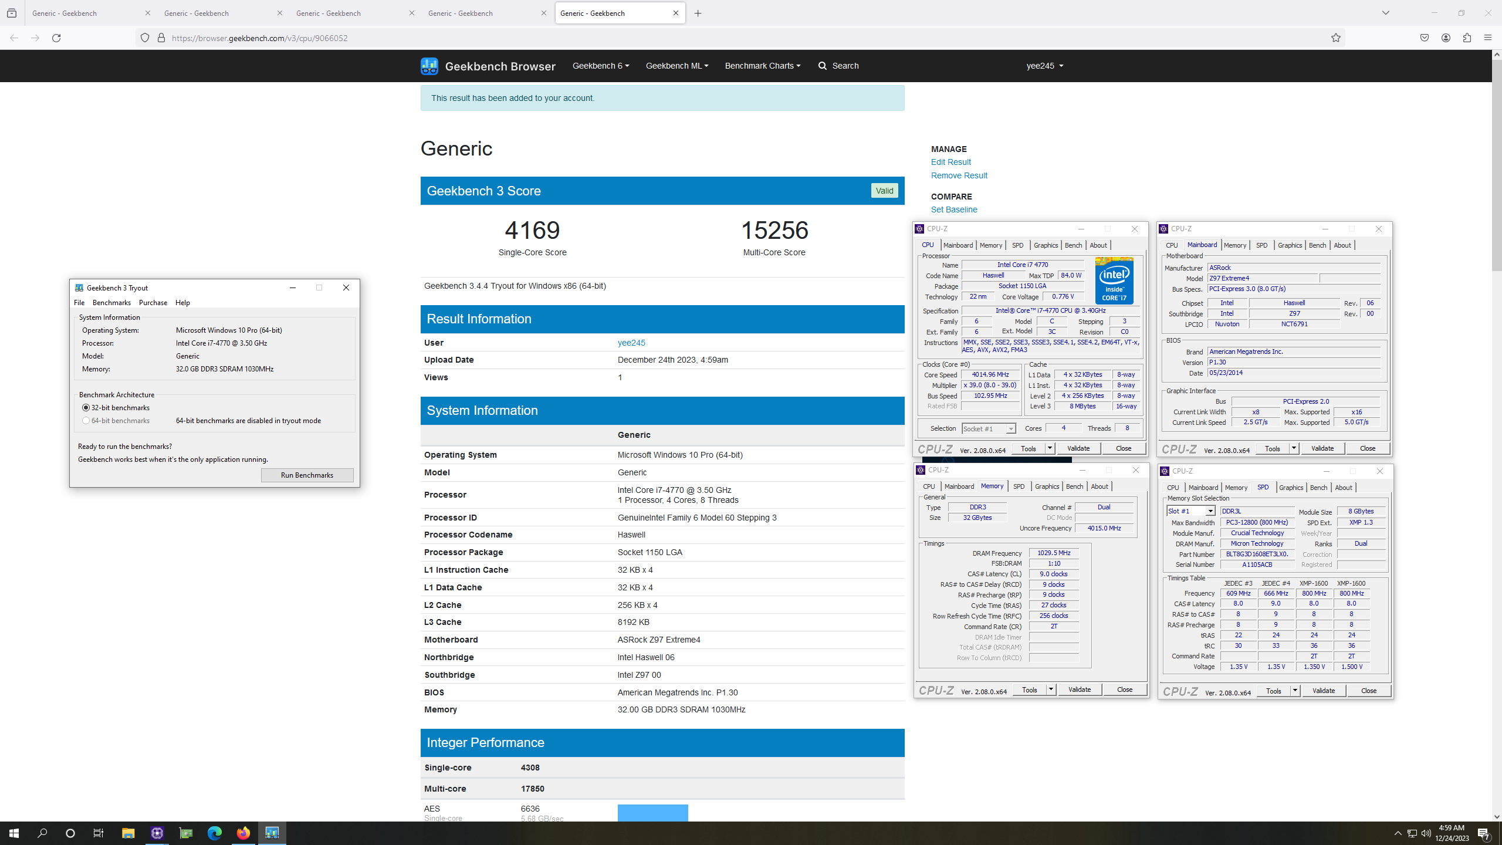Viewport: 1502px width, 845px height.
Task: Open Benchmarks menu in Geekbench 3 Tryout
Action: [111, 303]
